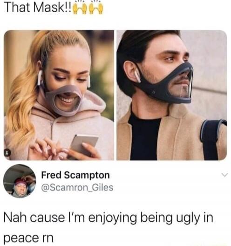Open Fred Scampton's profile picture
The image size is (231, 246).
click(20, 181)
